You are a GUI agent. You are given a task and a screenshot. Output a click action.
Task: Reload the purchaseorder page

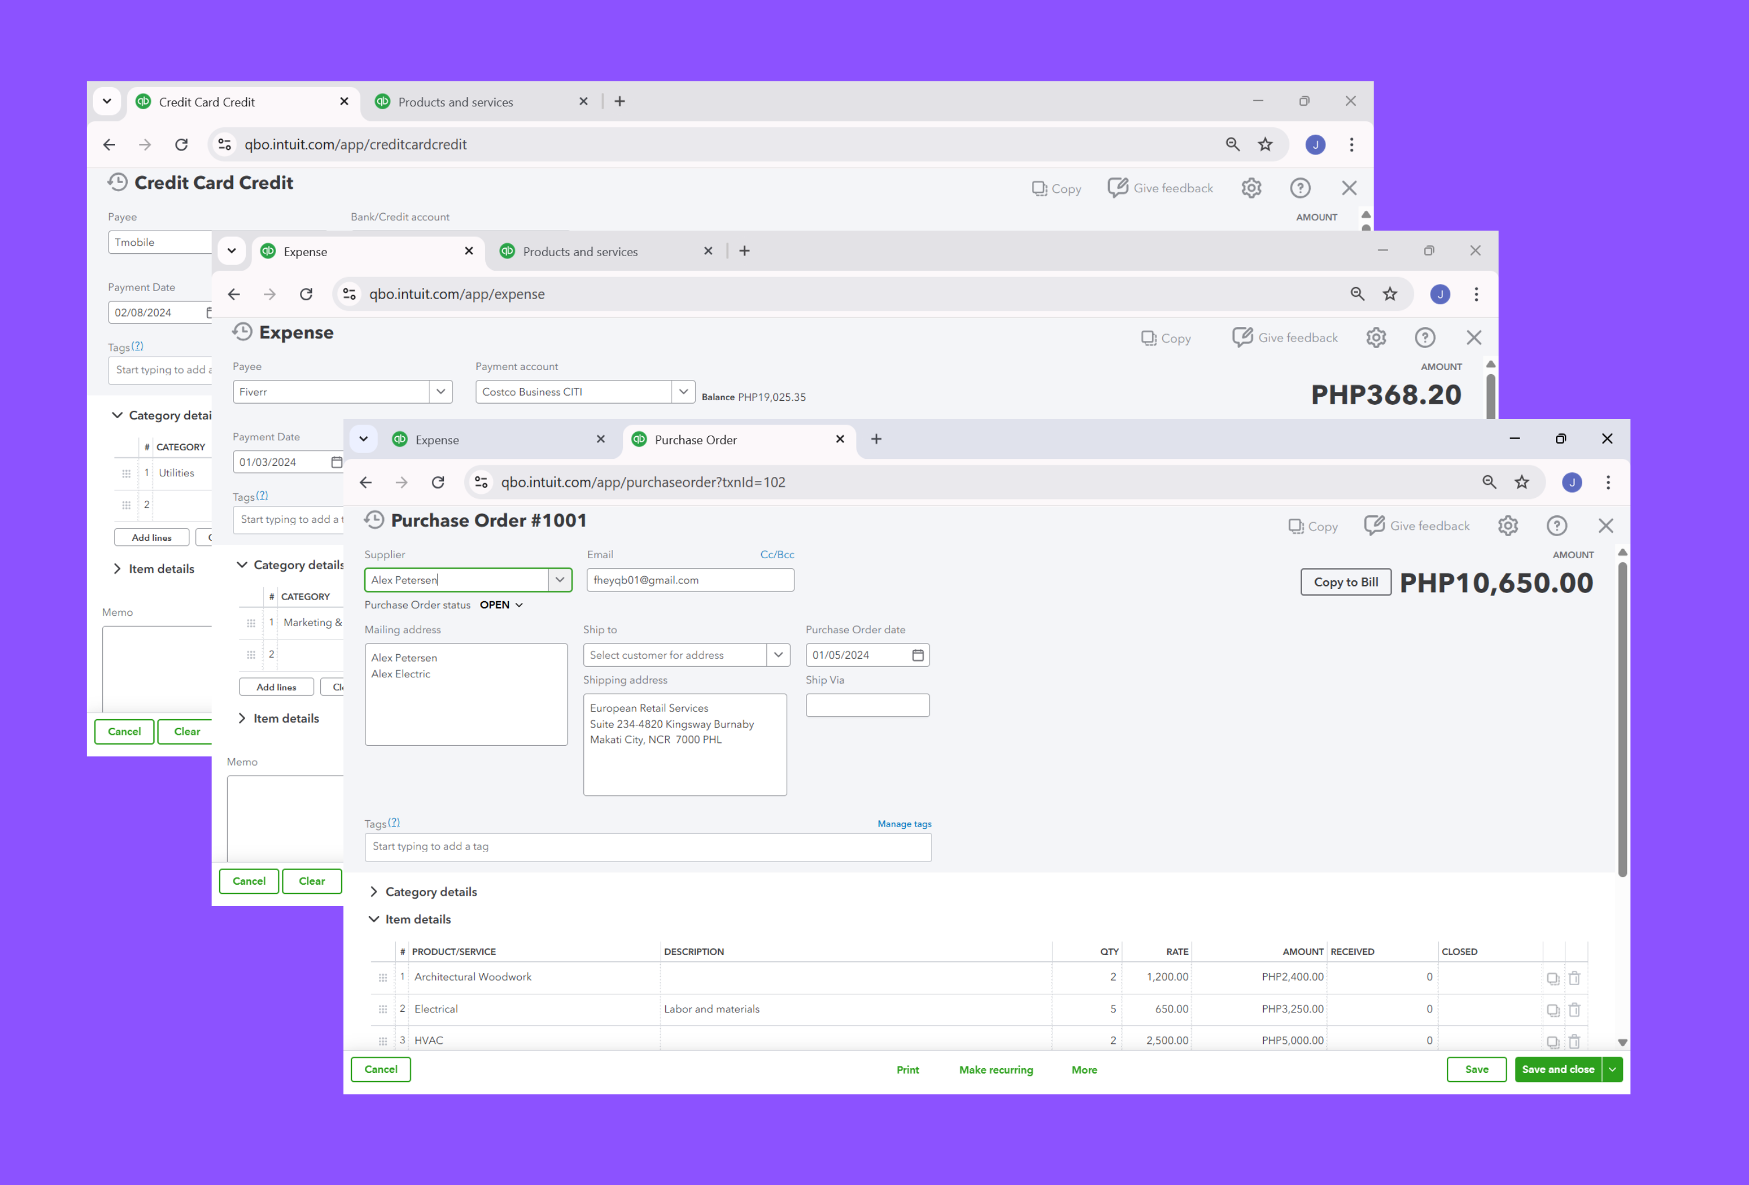(438, 482)
